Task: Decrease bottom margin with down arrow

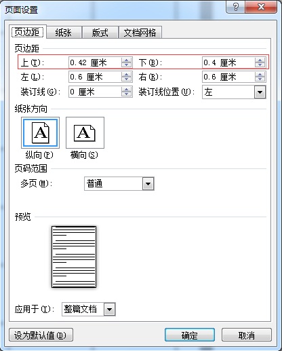Action: pos(260,65)
